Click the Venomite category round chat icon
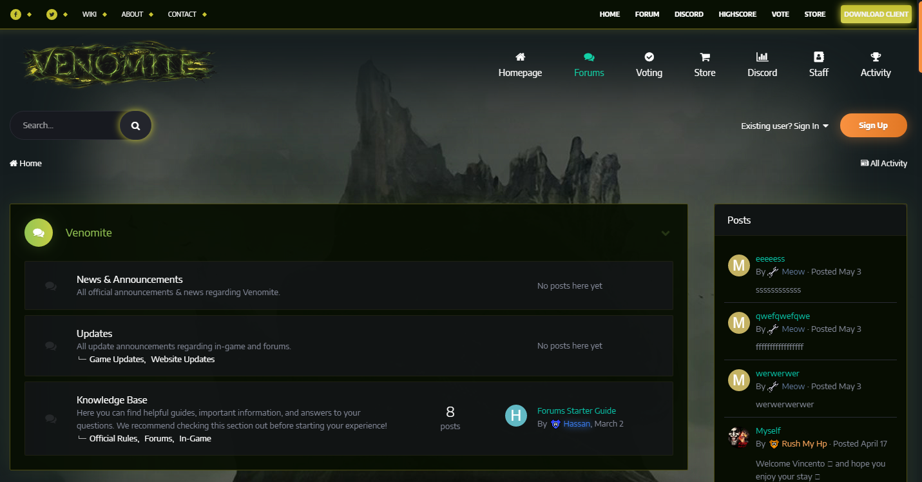922x482 pixels. [x=39, y=233]
